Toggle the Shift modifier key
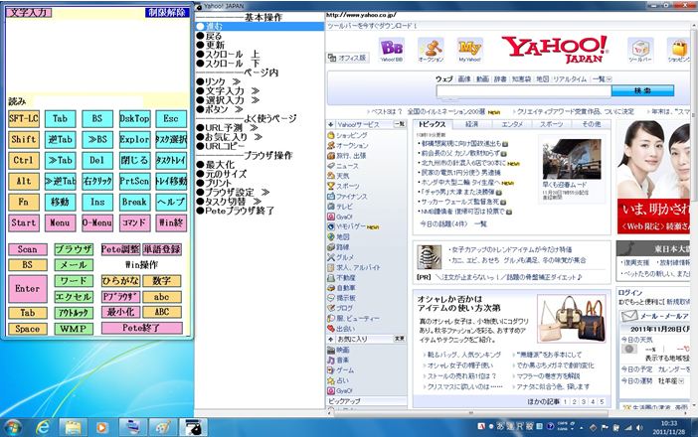Image resolution: width=698 pixels, height=437 pixels. pyautogui.click(x=24, y=140)
